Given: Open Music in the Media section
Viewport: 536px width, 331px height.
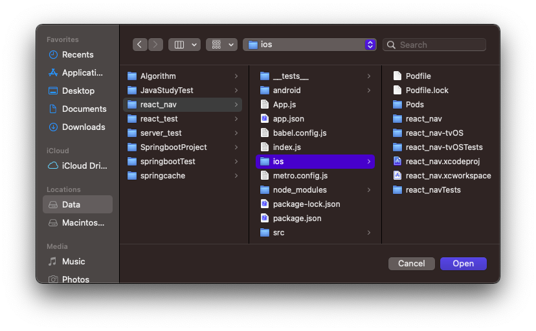Looking at the screenshot, I should pos(78,262).
